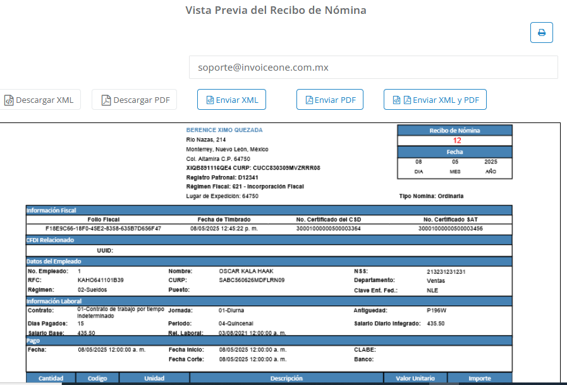Click the Cantidad column header

[51, 379]
